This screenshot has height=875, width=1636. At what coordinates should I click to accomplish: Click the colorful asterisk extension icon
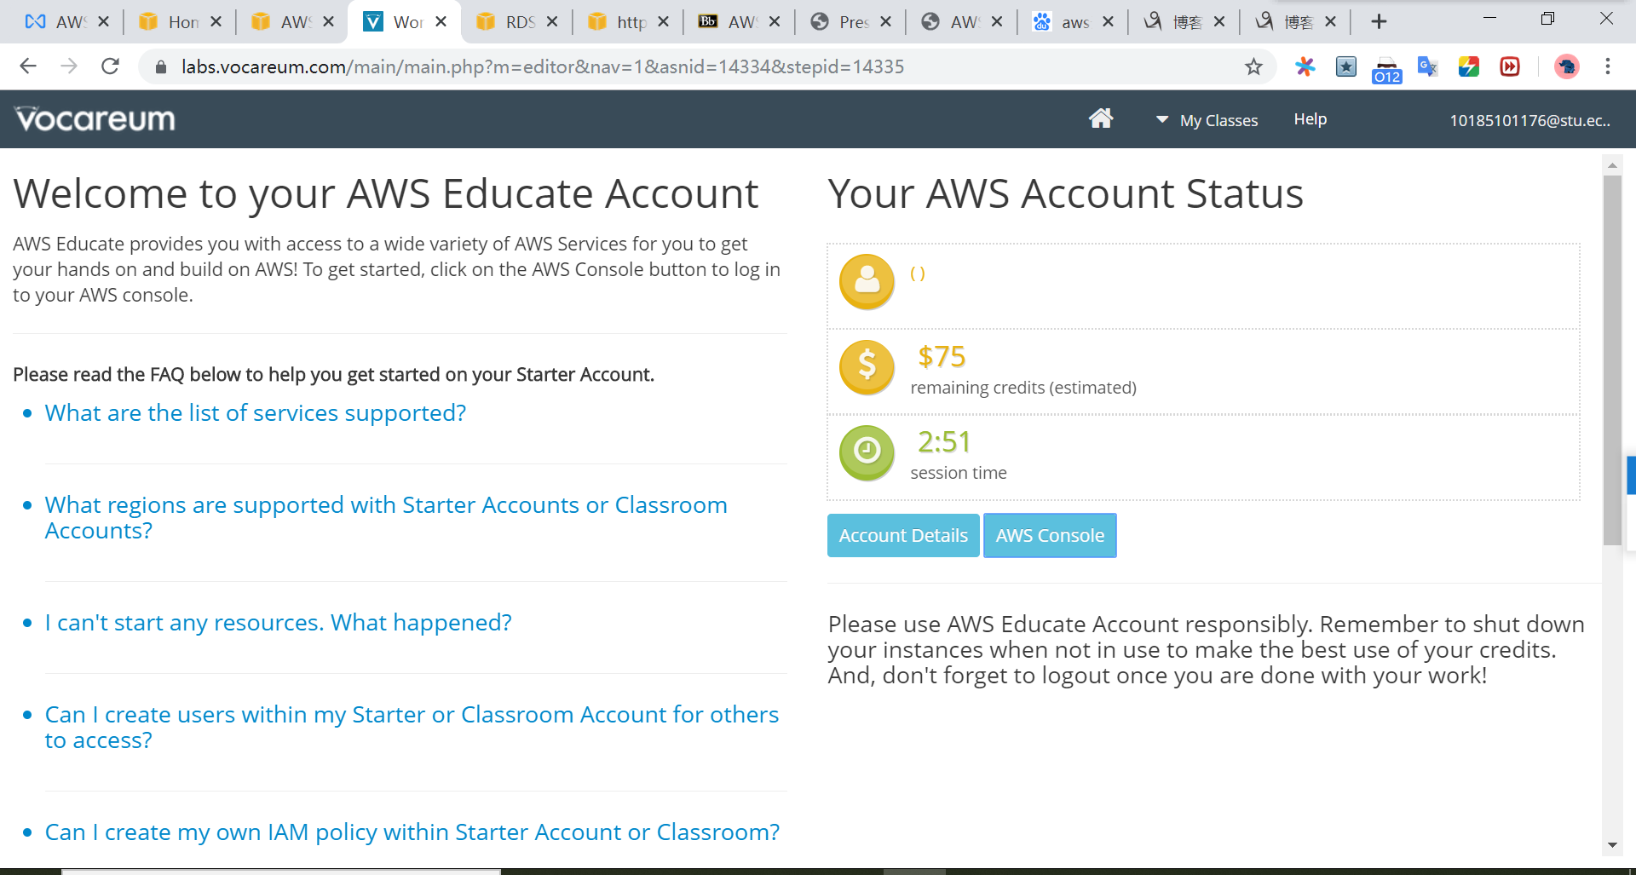point(1305,66)
